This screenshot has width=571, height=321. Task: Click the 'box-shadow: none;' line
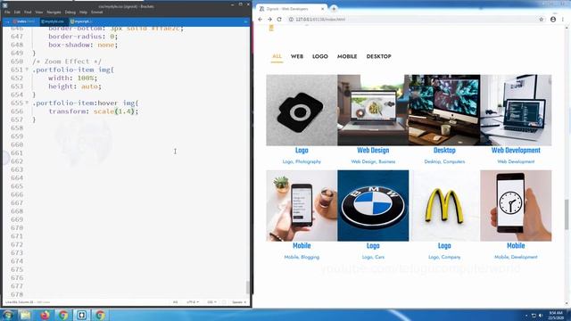point(83,45)
